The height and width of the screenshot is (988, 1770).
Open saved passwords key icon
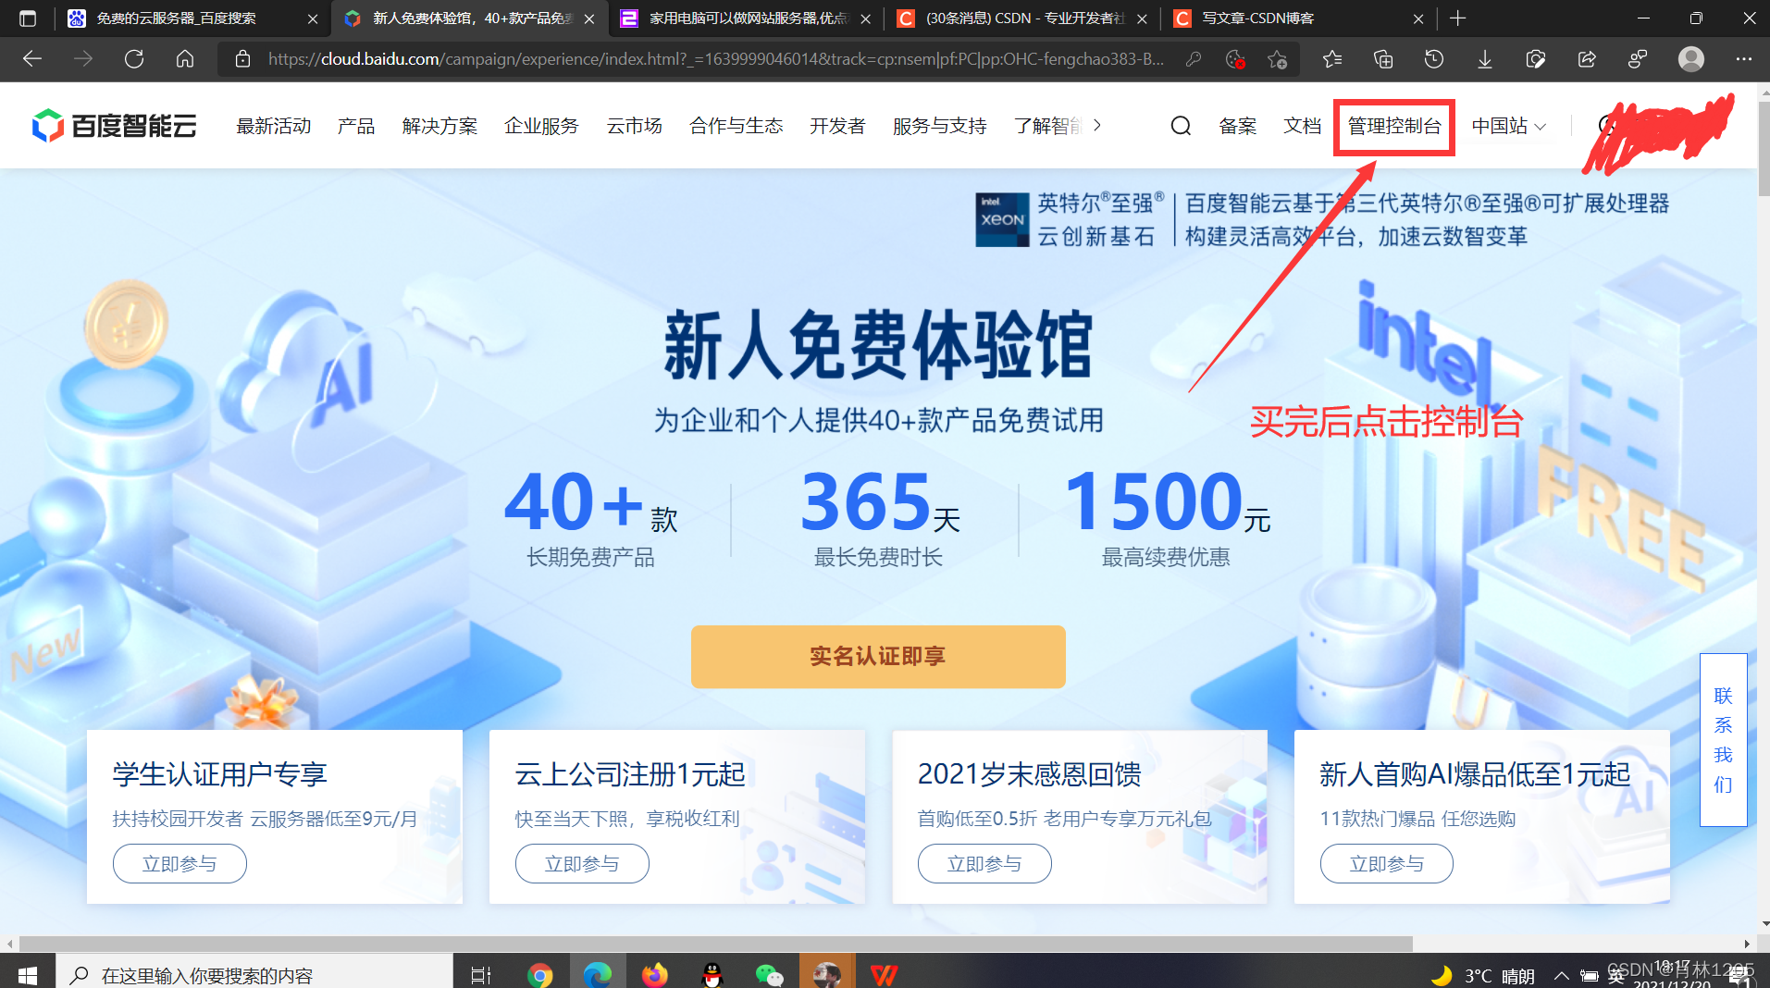pos(1194,59)
